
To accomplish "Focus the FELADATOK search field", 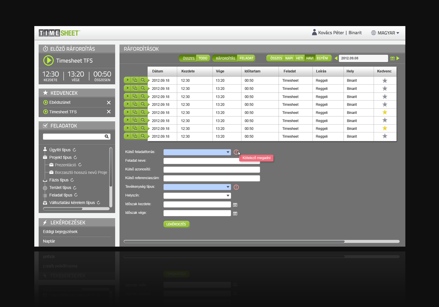I will pos(76,137).
